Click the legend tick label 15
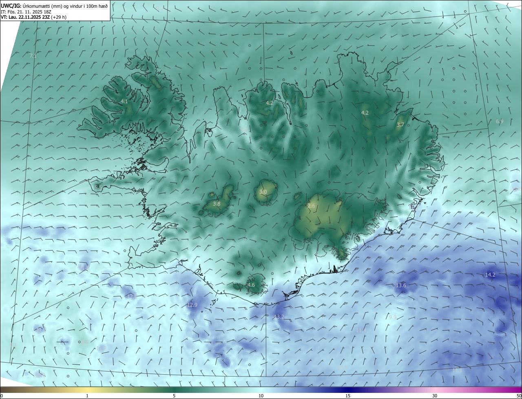This screenshot has height=399, width=522. [x=348, y=396]
